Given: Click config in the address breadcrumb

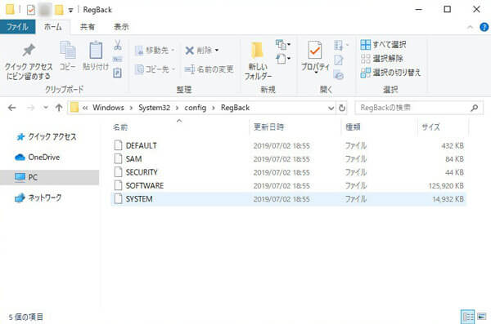Looking at the screenshot, I should pyautogui.click(x=195, y=108).
